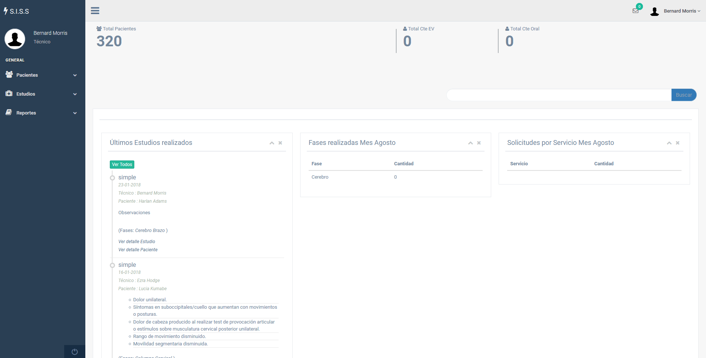Click the S.I.S.S logo
This screenshot has height=358, width=706.
[x=17, y=11]
